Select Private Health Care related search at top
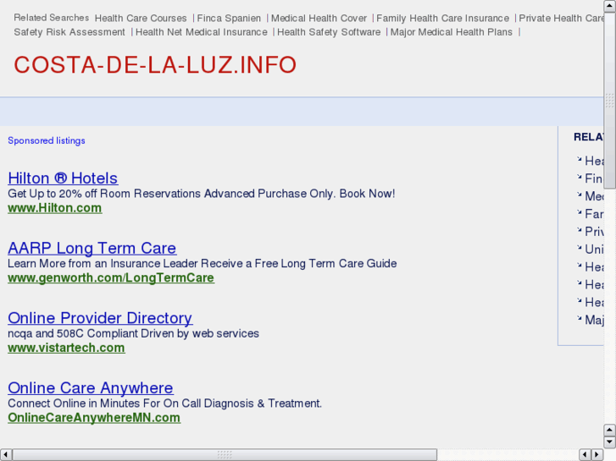The height and width of the screenshot is (461, 616). pyautogui.click(x=561, y=18)
